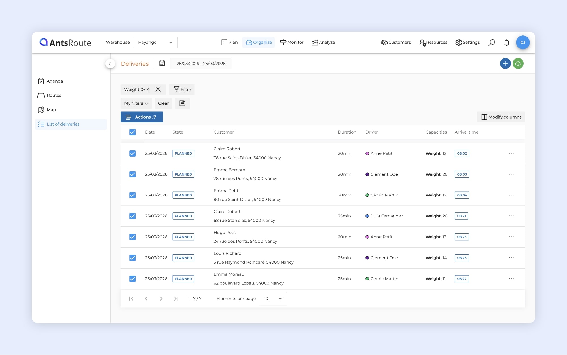This screenshot has height=355, width=567.
Task: Toggle the select-all header checkbox
Action: (x=132, y=132)
